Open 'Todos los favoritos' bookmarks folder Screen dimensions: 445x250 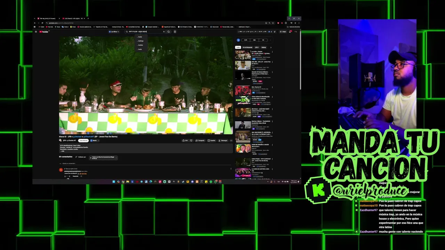293,27
